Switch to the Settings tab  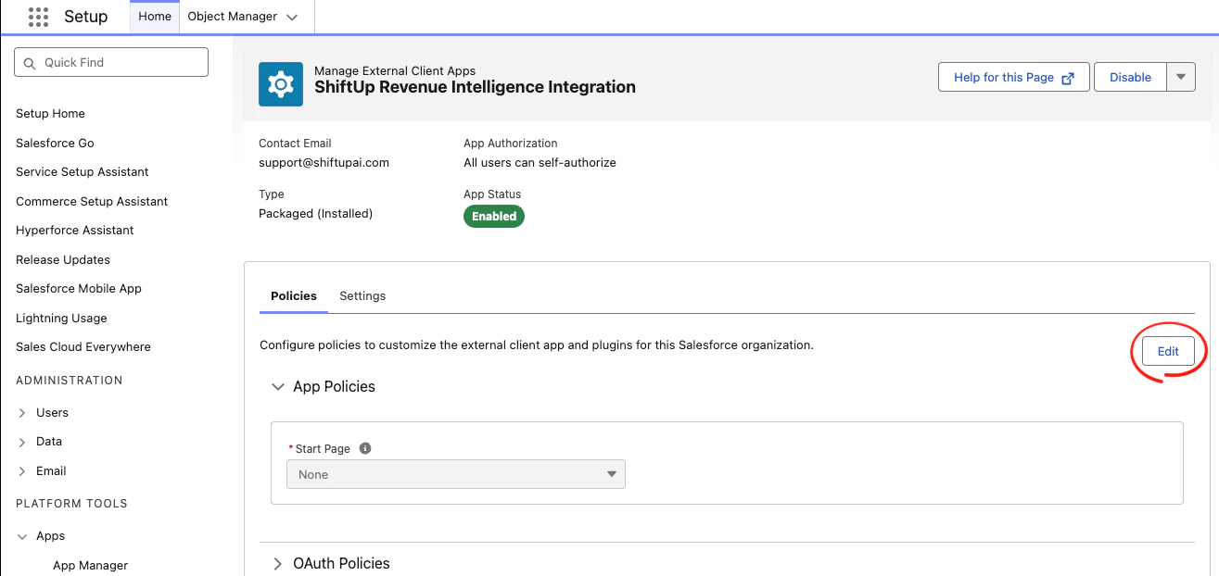[362, 296]
